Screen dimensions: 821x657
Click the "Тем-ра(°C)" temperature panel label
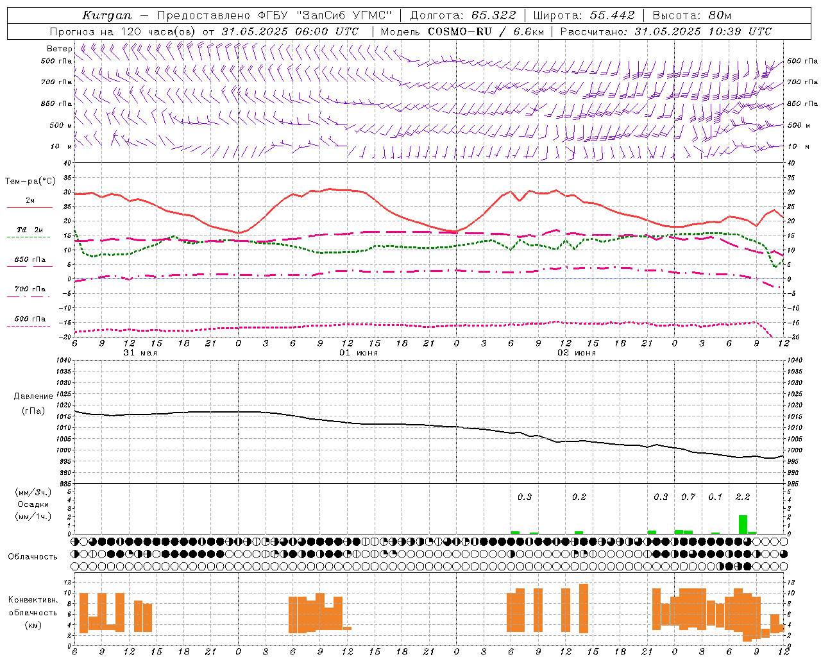click(x=30, y=182)
